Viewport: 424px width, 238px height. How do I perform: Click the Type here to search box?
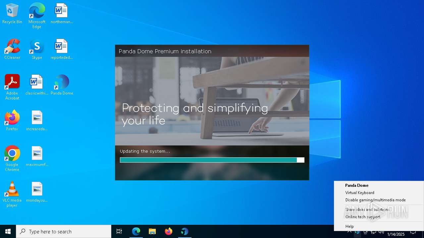pyautogui.click(x=64, y=231)
